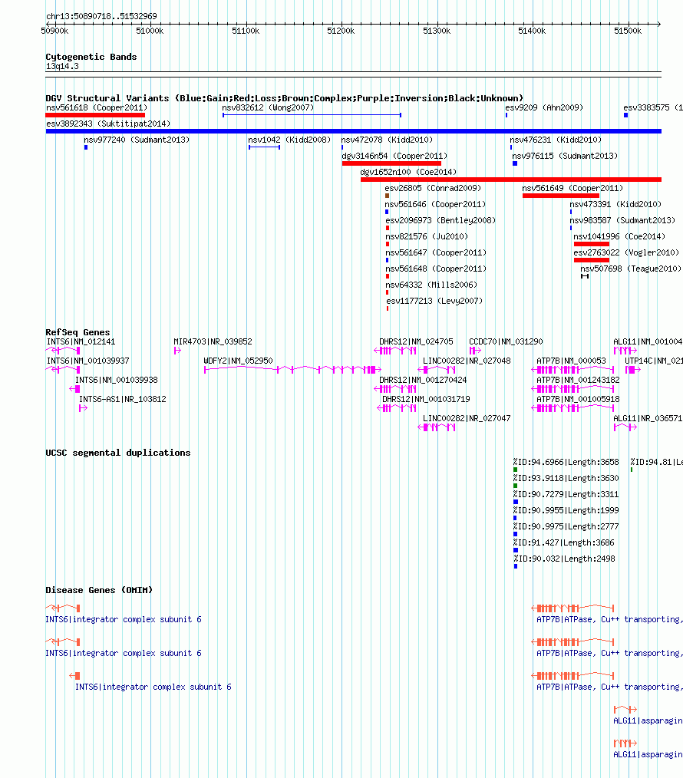Select the long blue esv3892343 gain bar
The width and height of the screenshot is (683, 778).
[354, 131]
